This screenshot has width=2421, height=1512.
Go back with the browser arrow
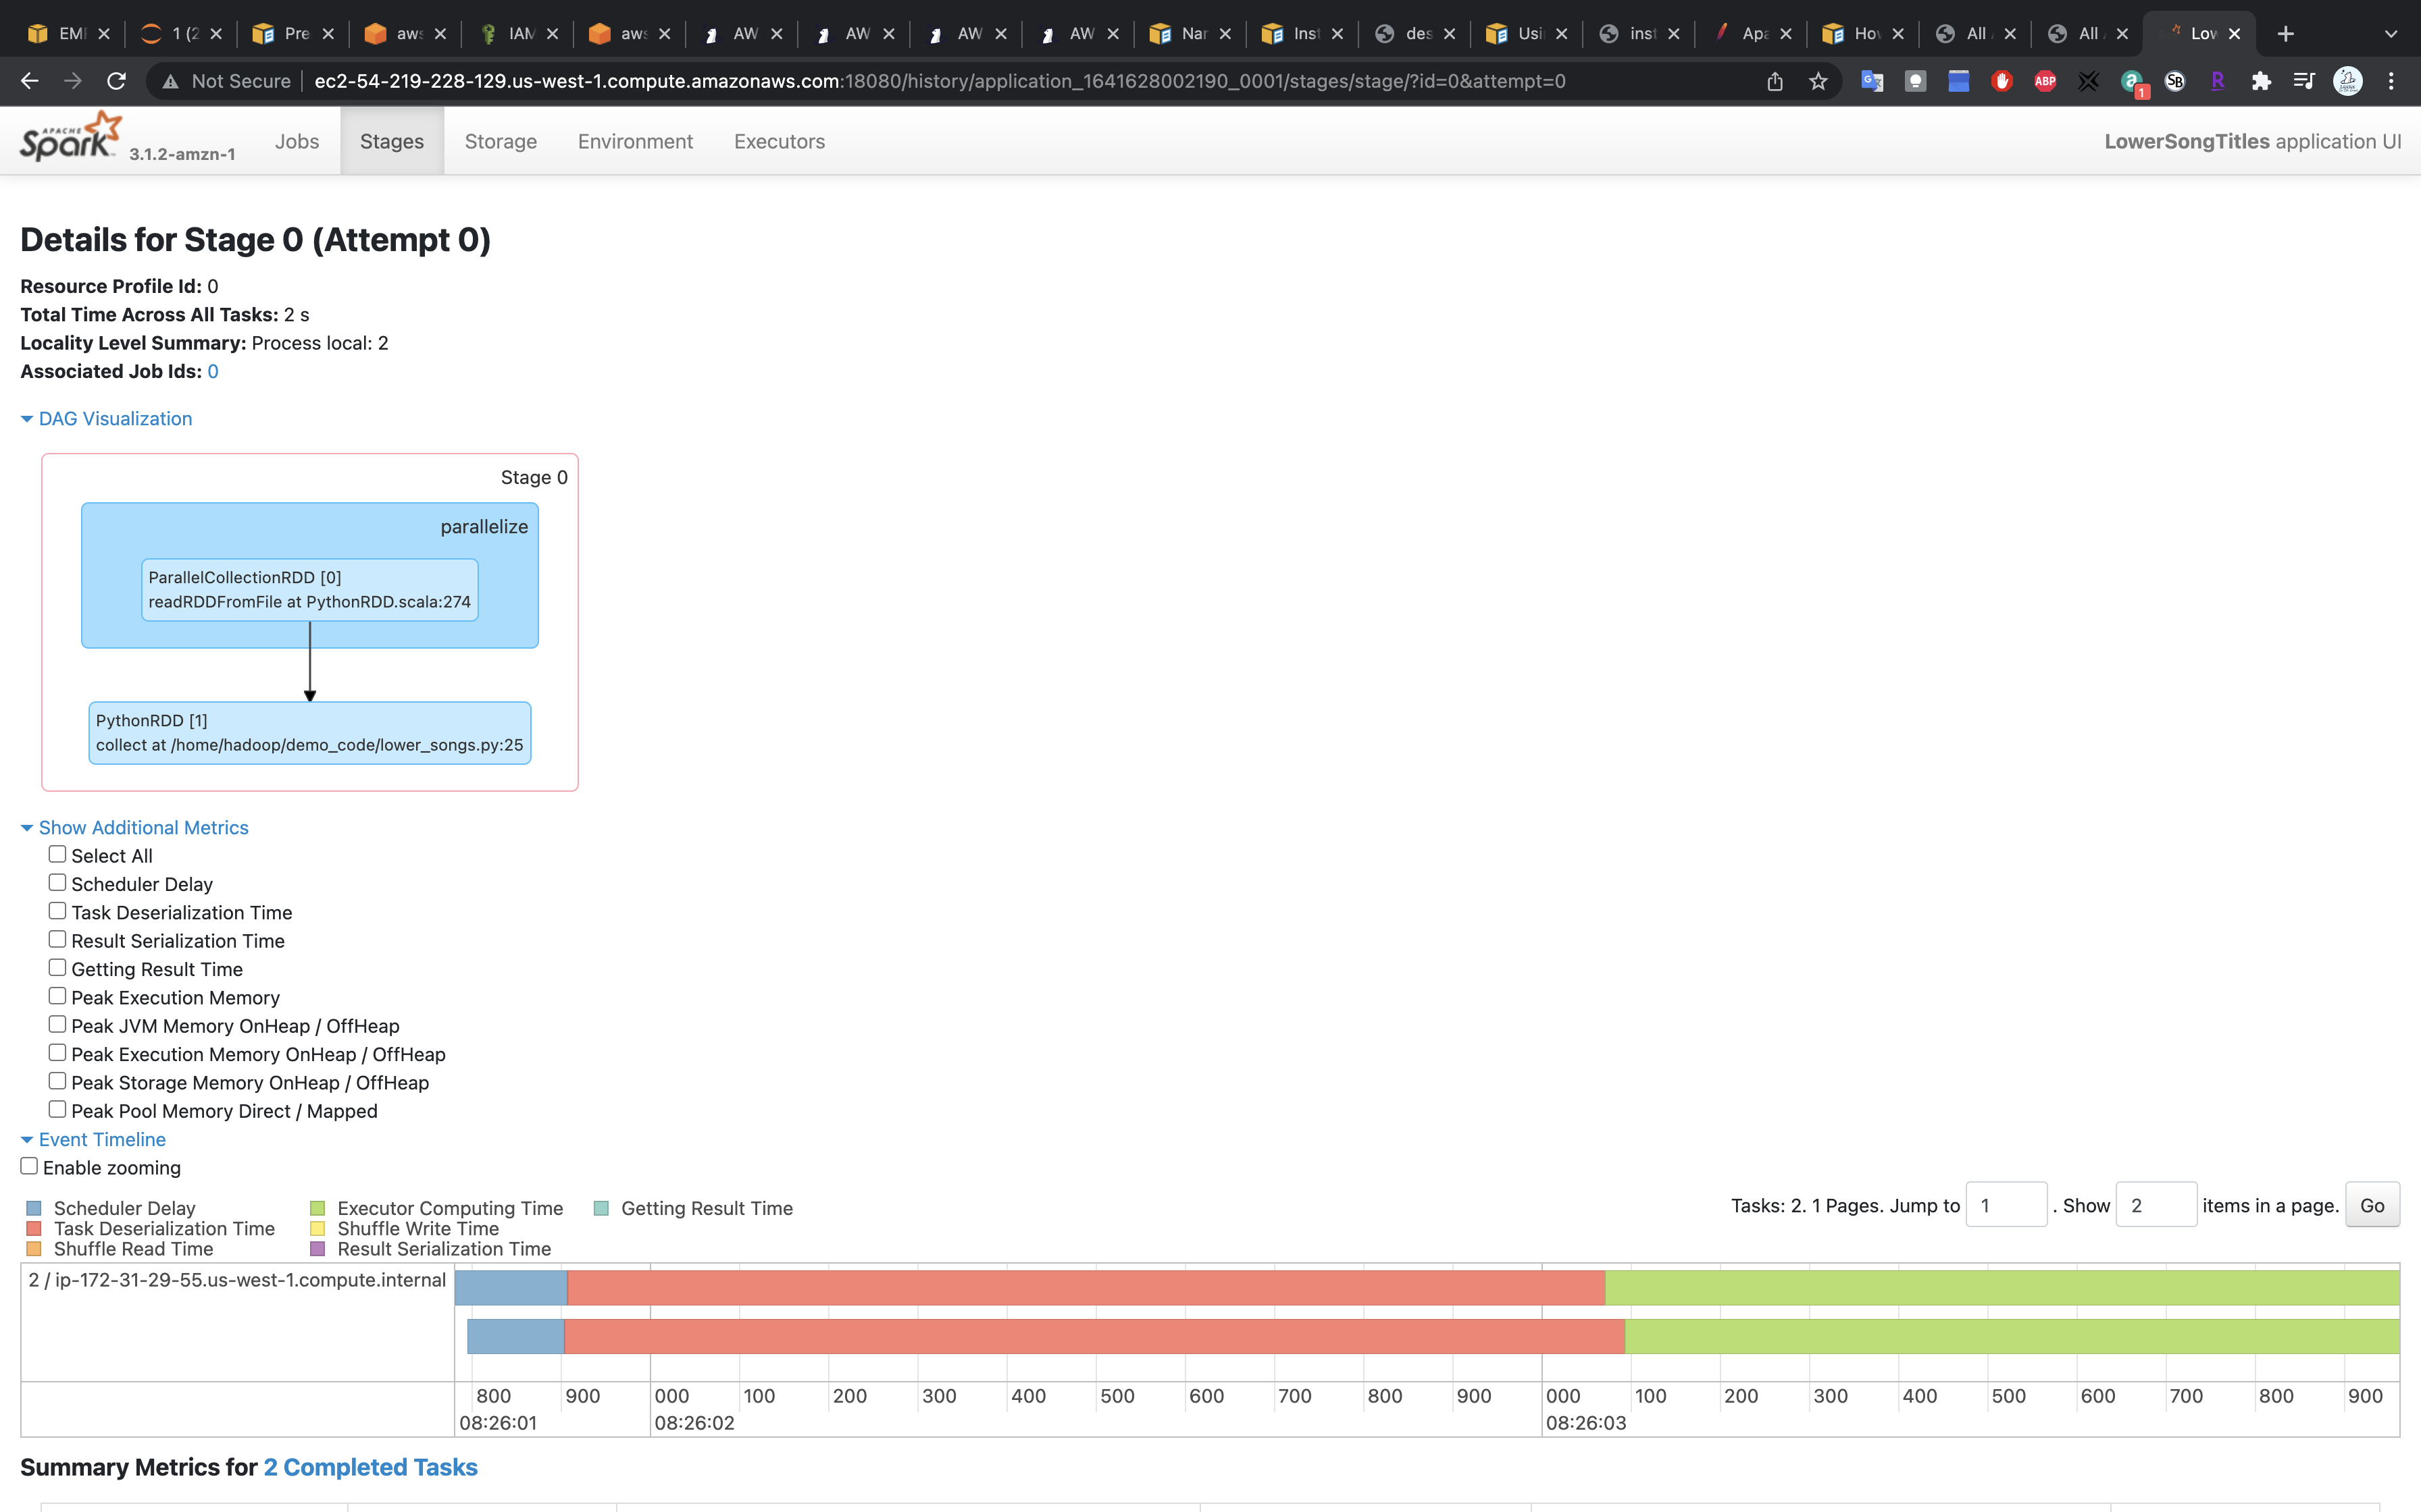tap(30, 81)
